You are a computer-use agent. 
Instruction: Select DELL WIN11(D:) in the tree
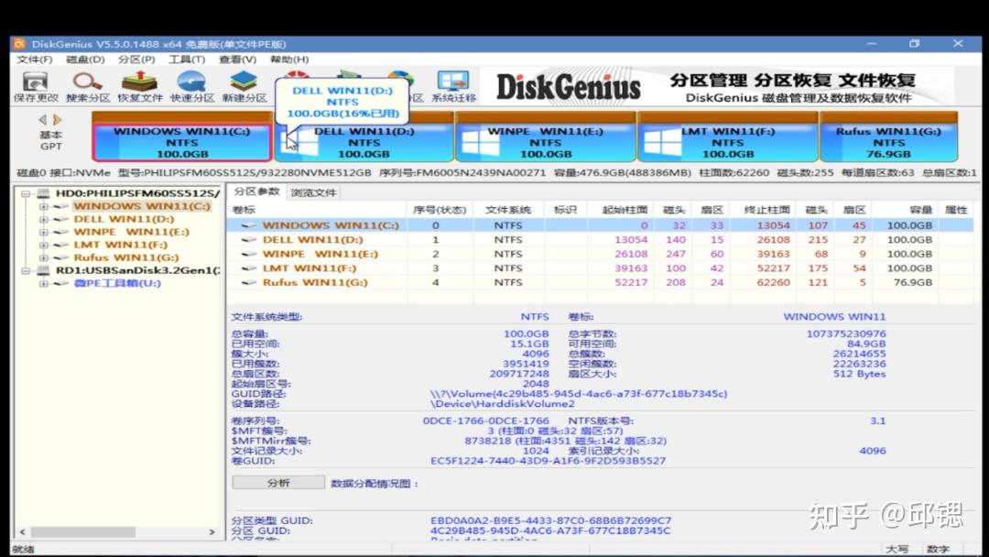pyautogui.click(x=124, y=219)
